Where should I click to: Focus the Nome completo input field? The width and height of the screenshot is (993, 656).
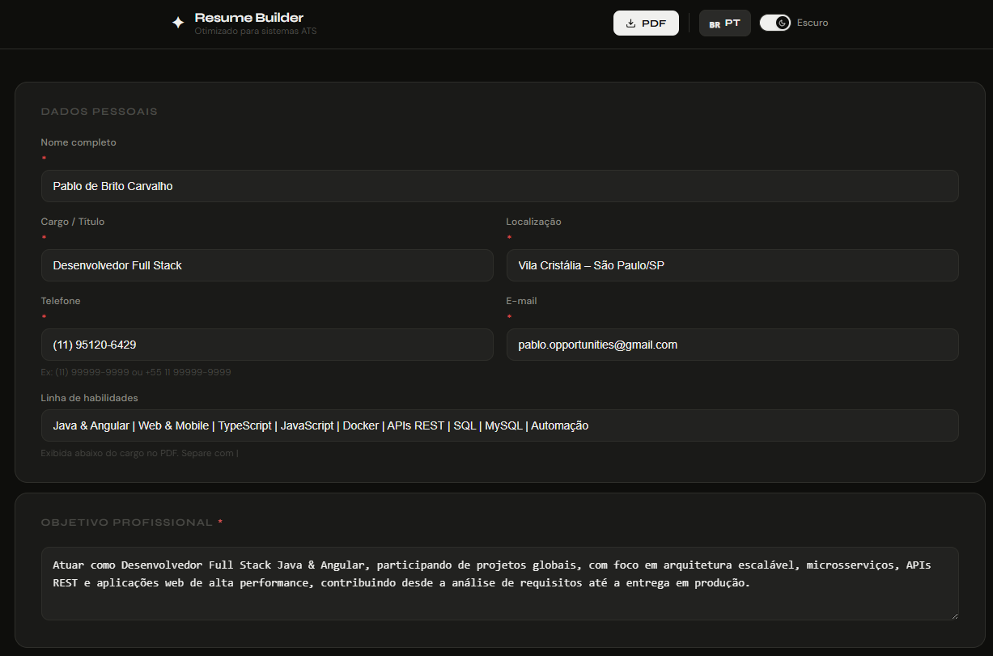tap(499, 186)
